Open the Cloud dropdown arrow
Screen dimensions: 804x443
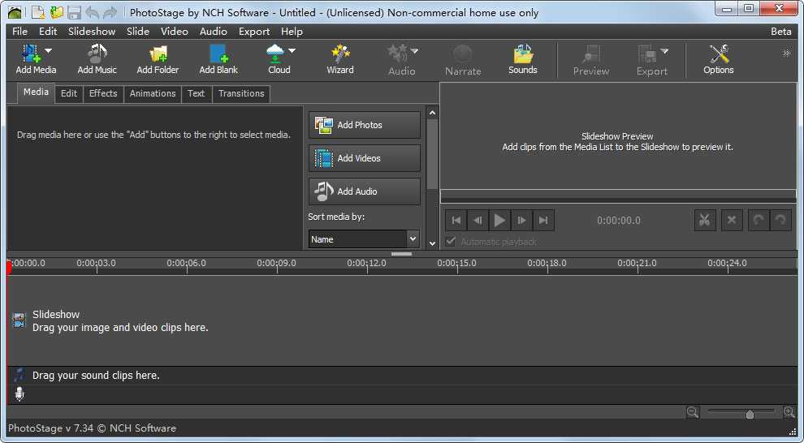[292, 51]
